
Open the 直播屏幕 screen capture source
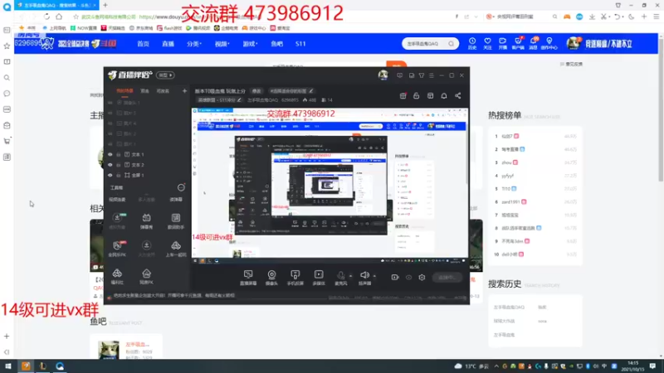point(248,278)
